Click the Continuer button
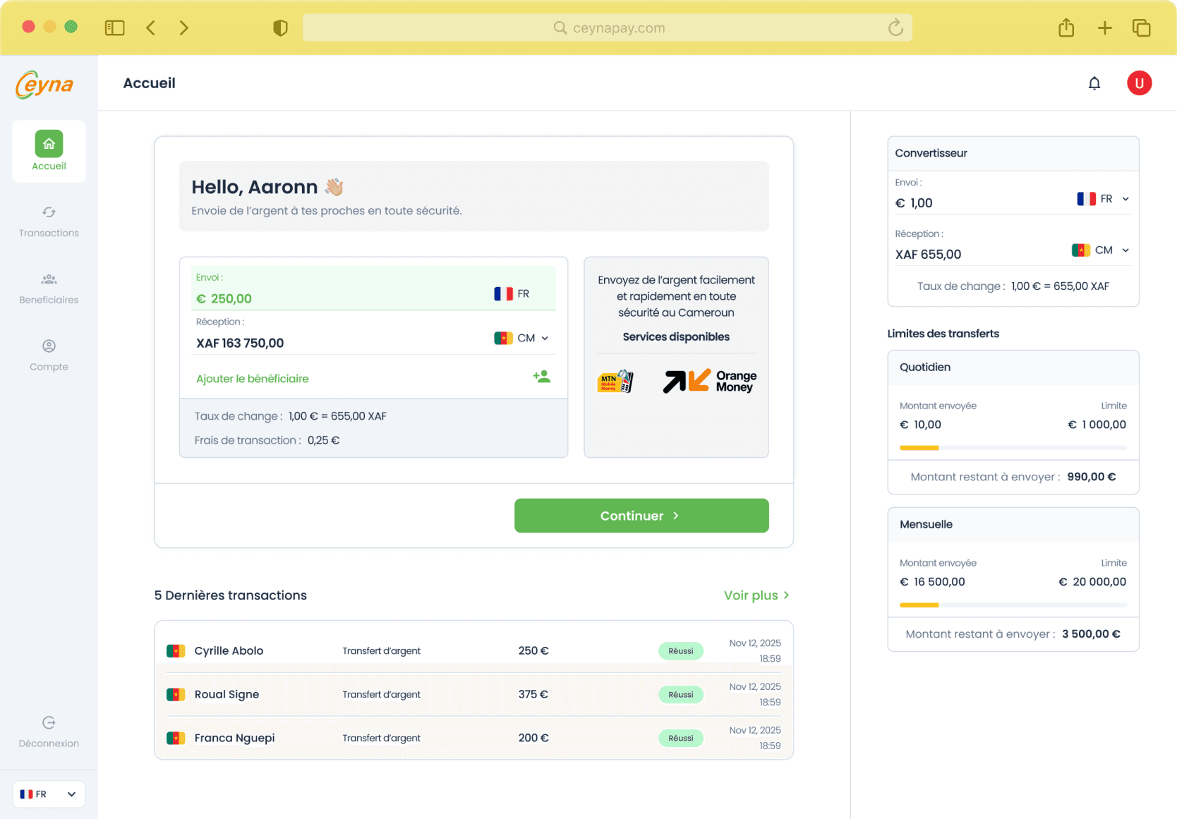The width and height of the screenshot is (1177, 819). [641, 515]
